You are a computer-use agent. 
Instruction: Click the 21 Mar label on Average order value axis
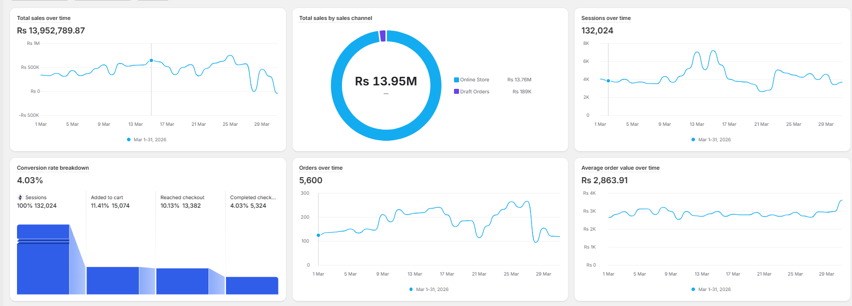tap(764, 274)
